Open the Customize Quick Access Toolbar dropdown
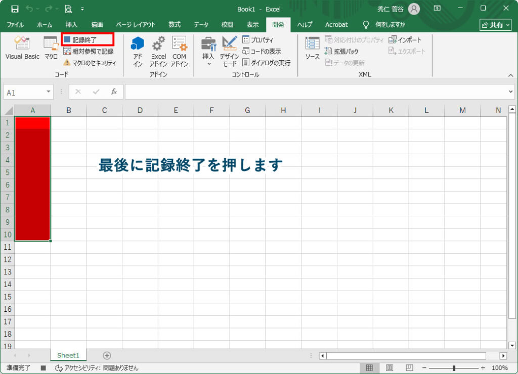 pos(82,9)
